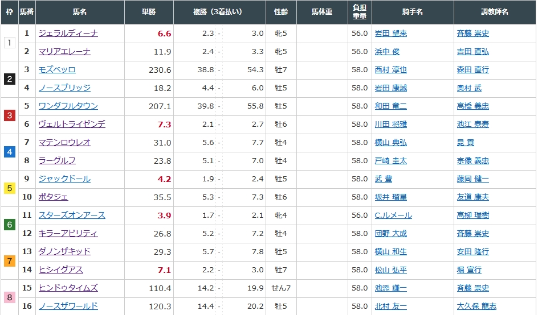This screenshot has width=538, height=315.
Task: Open the スターズオンアース horse link
Action: point(72,215)
